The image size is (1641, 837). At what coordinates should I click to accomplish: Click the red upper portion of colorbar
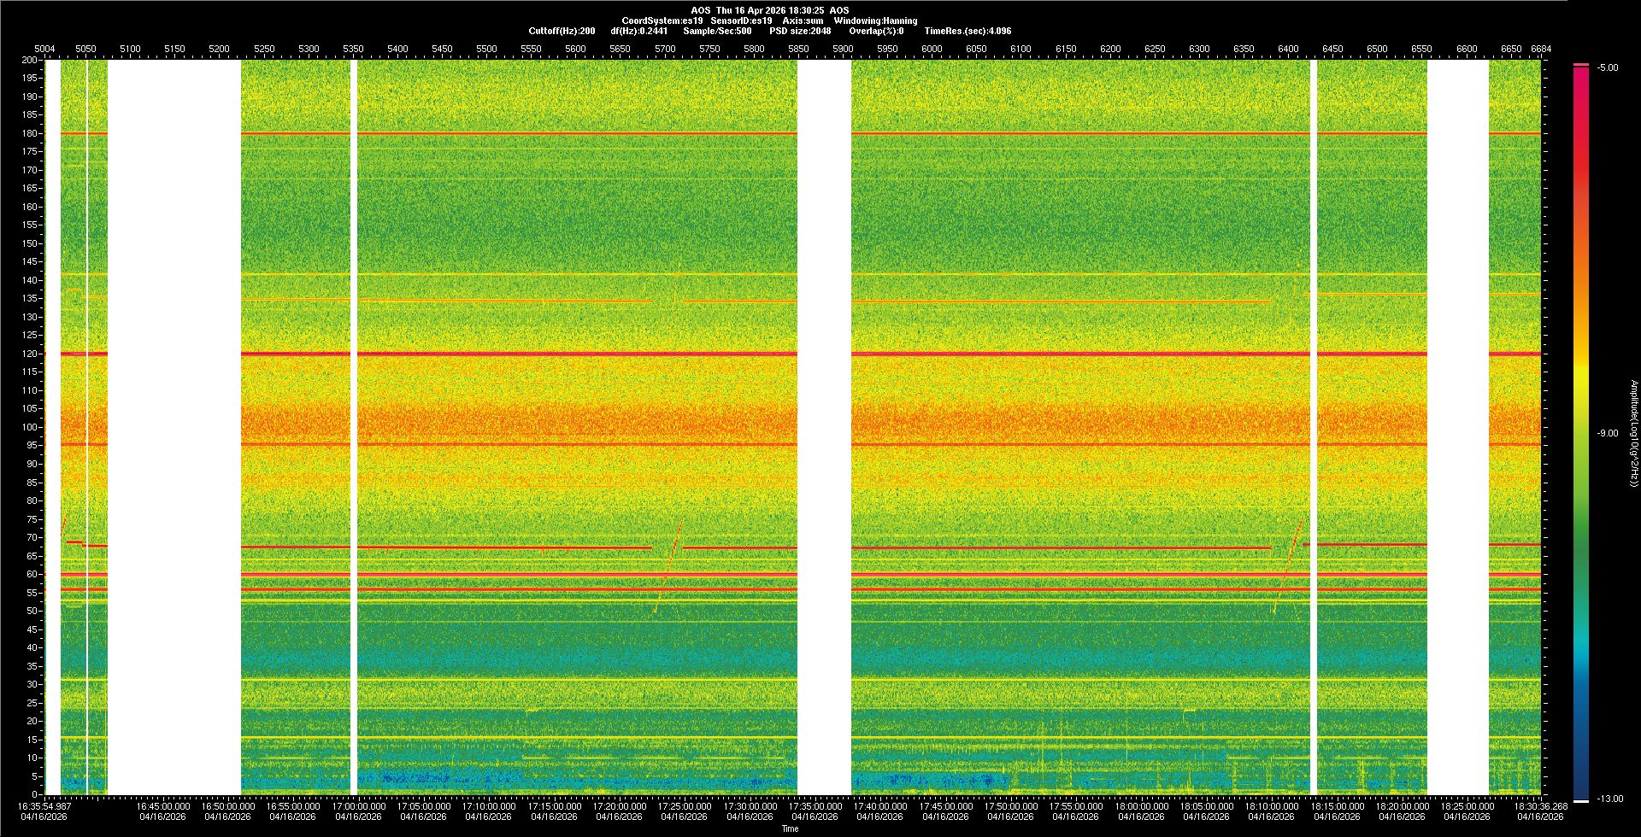(1581, 128)
